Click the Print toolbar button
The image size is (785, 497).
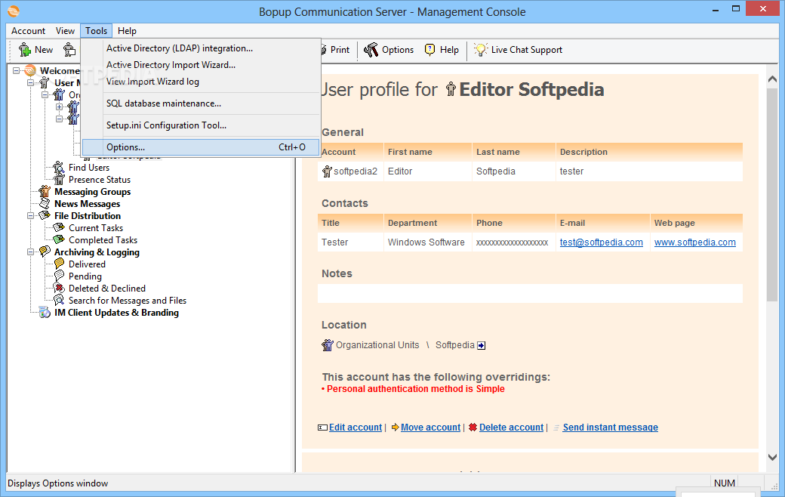335,50
